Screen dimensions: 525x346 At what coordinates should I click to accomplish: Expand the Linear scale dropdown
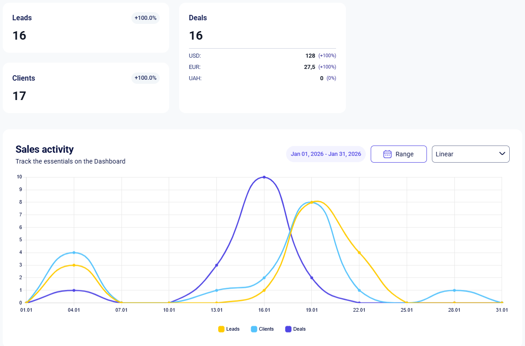(x=471, y=154)
